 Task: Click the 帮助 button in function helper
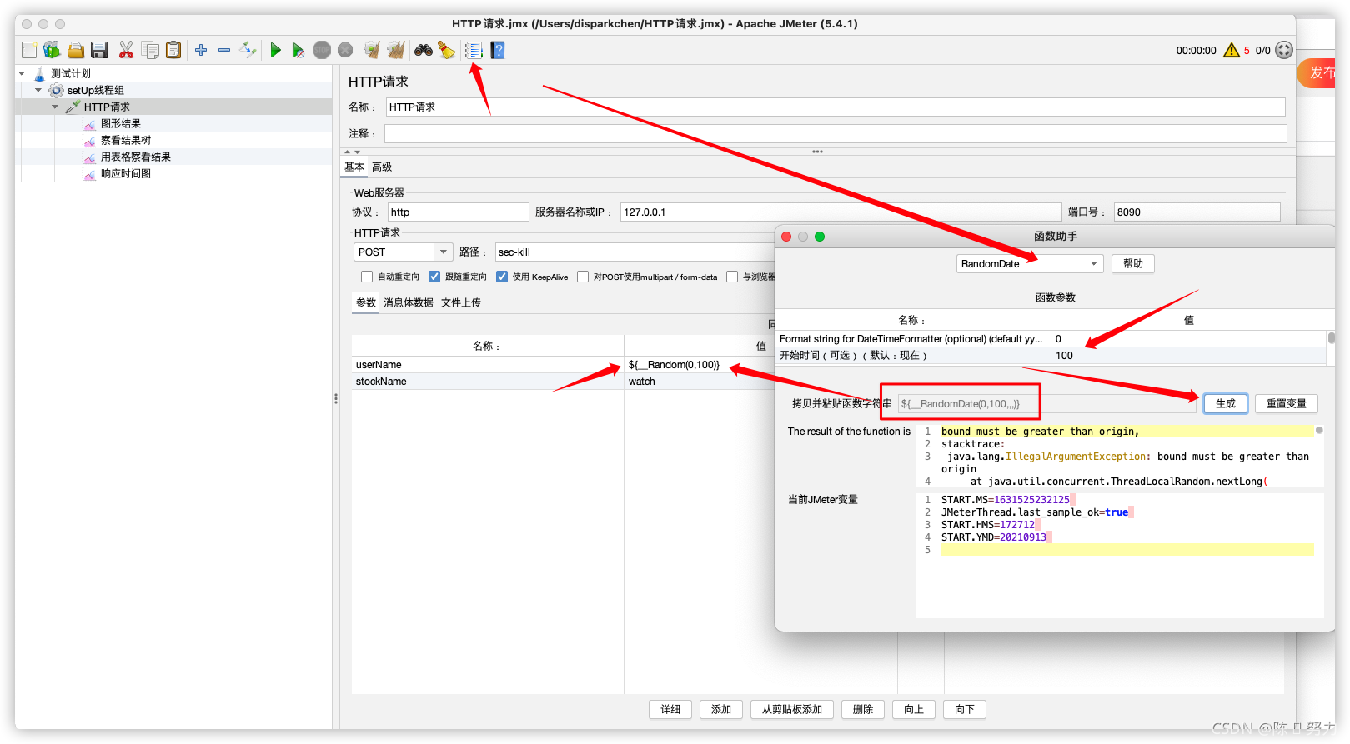[1133, 263]
